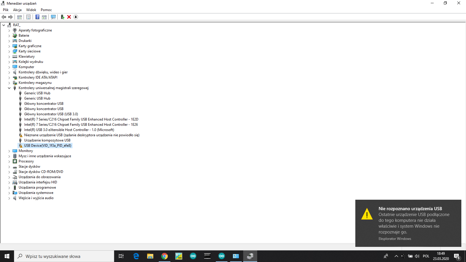Select the Drukarki tree item
466x262 pixels.
coord(25,41)
